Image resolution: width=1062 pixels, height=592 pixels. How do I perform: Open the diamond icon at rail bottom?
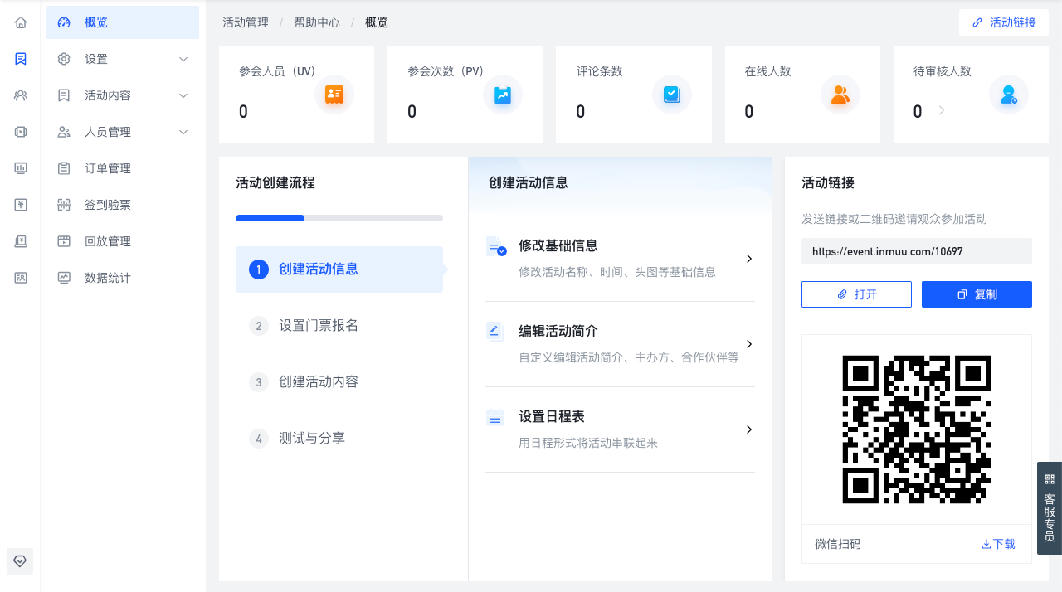(x=21, y=561)
